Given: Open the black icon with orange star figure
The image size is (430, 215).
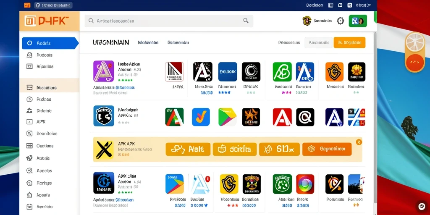Looking at the screenshot, I should (251, 117).
